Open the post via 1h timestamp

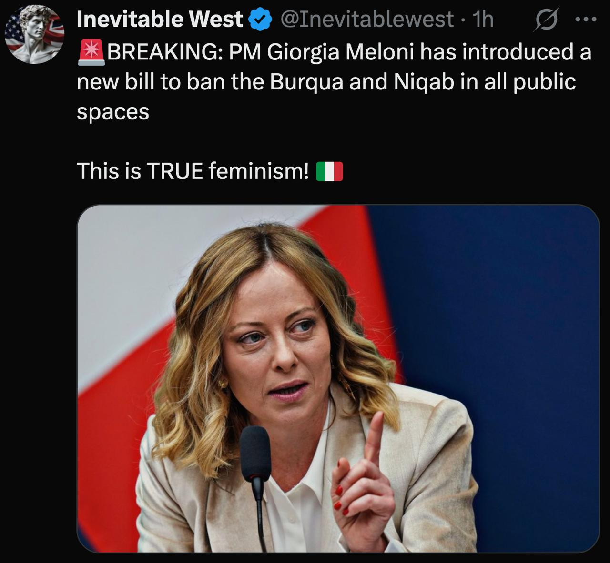click(x=482, y=20)
